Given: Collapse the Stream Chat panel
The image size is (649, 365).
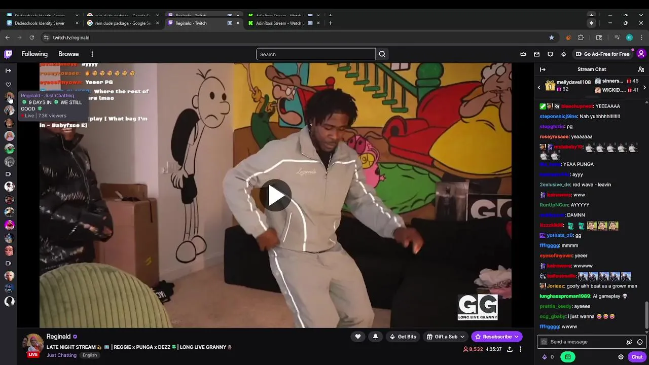Looking at the screenshot, I should coord(543,69).
